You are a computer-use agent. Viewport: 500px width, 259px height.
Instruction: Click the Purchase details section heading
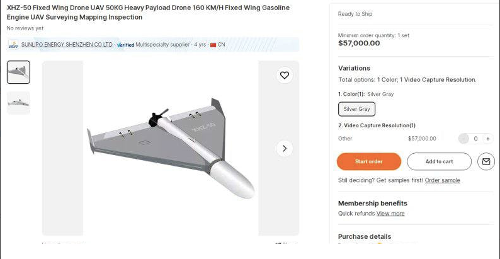(x=365, y=236)
